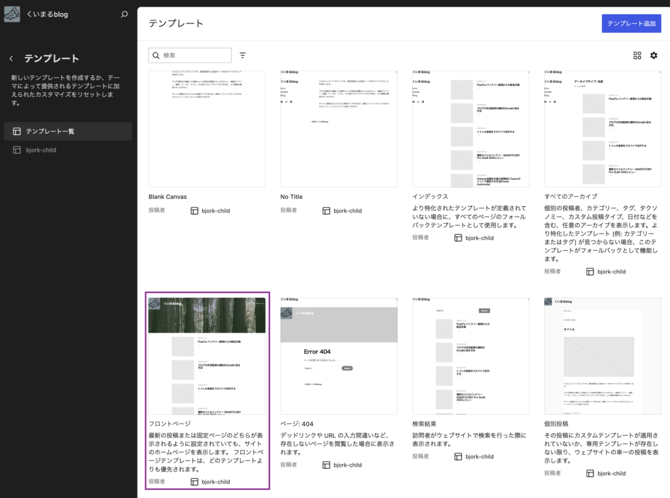Click the テンプレート追加 button
The width and height of the screenshot is (670, 498).
click(x=631, y=24)
